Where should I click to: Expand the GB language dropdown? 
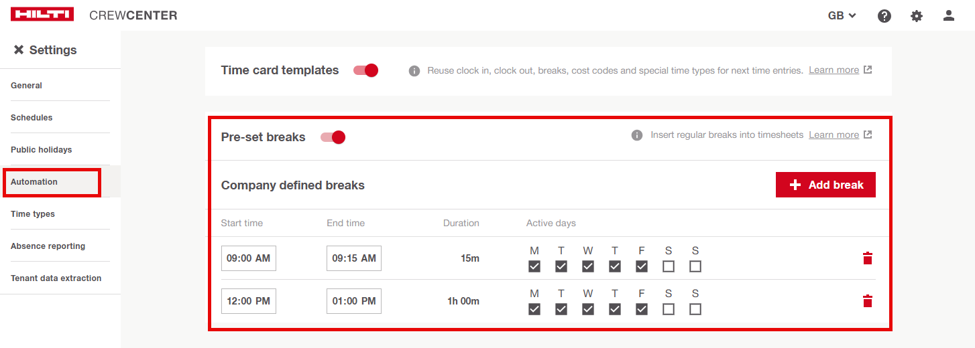coord(842,15)
